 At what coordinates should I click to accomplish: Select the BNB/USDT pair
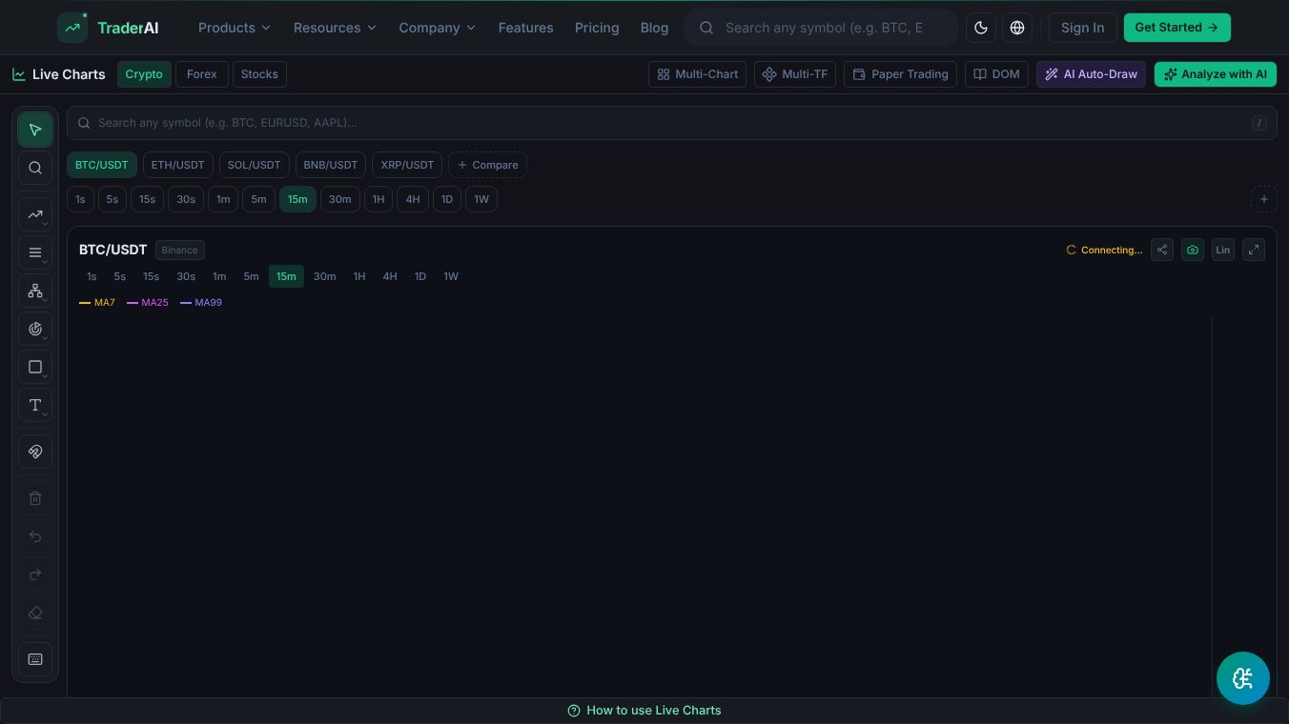[x=331, y=165]
